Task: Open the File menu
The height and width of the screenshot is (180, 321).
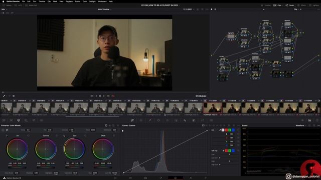Action: pos(24,1)
